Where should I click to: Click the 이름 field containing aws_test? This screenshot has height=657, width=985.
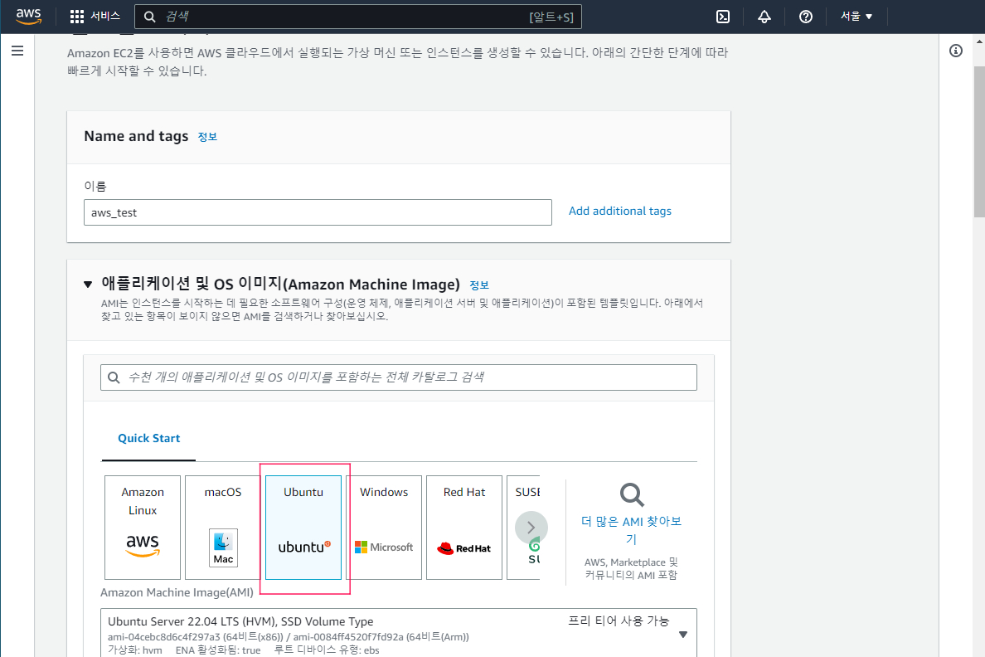pos(318,212)
